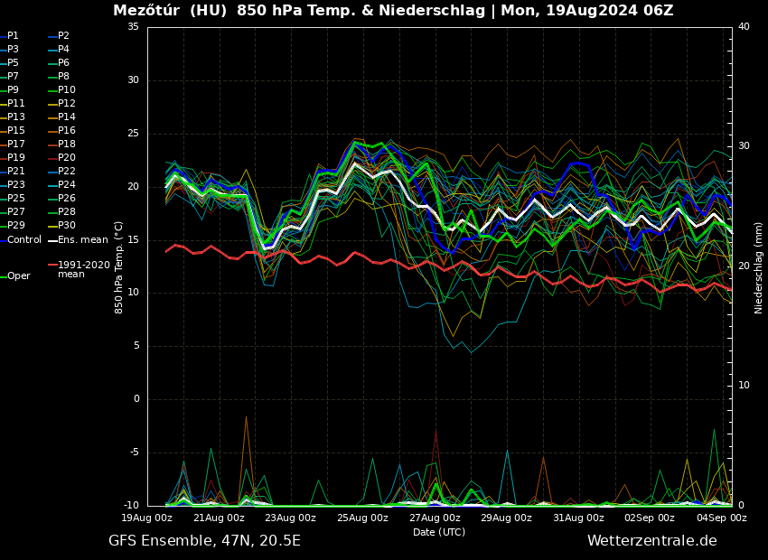Click the P1 legend entry

coord(13,36)
